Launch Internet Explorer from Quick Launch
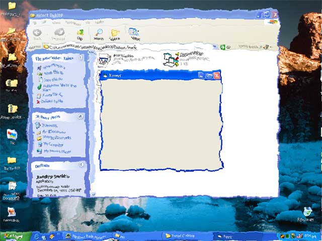322x241 pixels. (37, 236)
